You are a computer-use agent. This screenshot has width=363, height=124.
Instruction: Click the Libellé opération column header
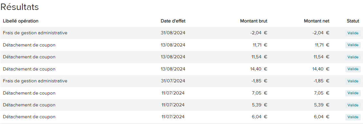point(21,21)
